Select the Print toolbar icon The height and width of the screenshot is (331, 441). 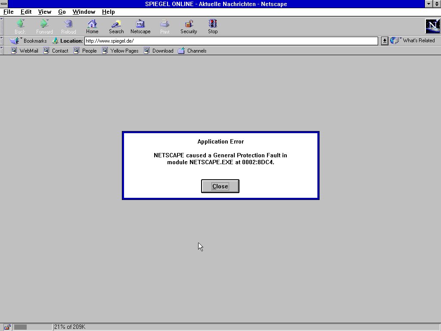(164, 26)
